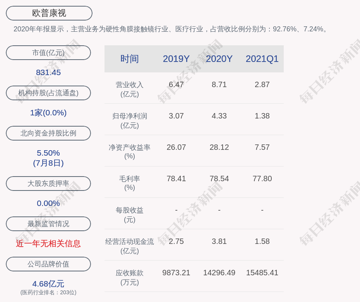Image resolution: width=360 pixels, height=302 pixels.
Task: Click the receivables value 9873.21
Action: click(177, 273)
